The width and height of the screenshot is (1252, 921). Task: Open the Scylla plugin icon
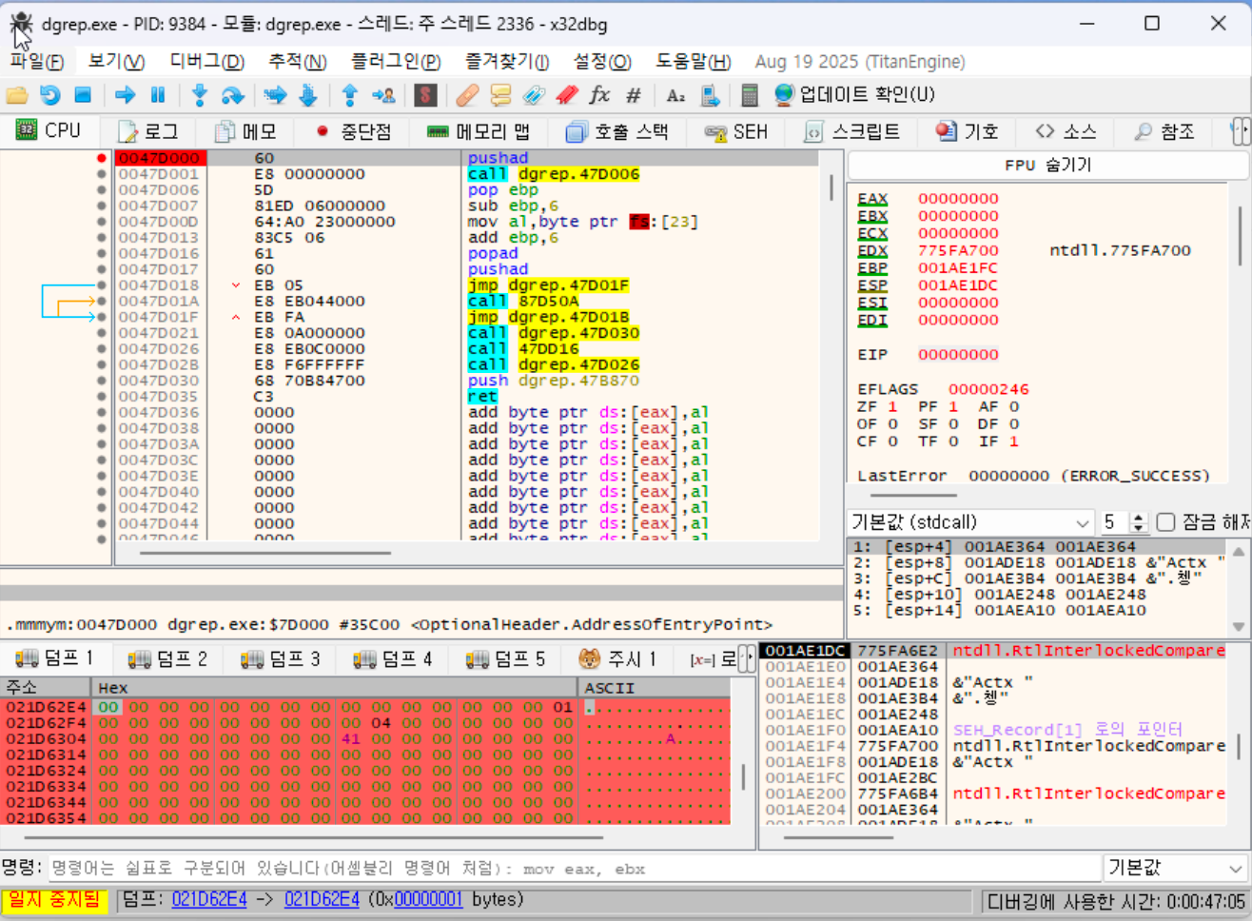coord(425,95)
